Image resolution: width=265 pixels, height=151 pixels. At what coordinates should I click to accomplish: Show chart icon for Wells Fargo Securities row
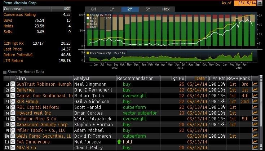click(x=255, y=136)
